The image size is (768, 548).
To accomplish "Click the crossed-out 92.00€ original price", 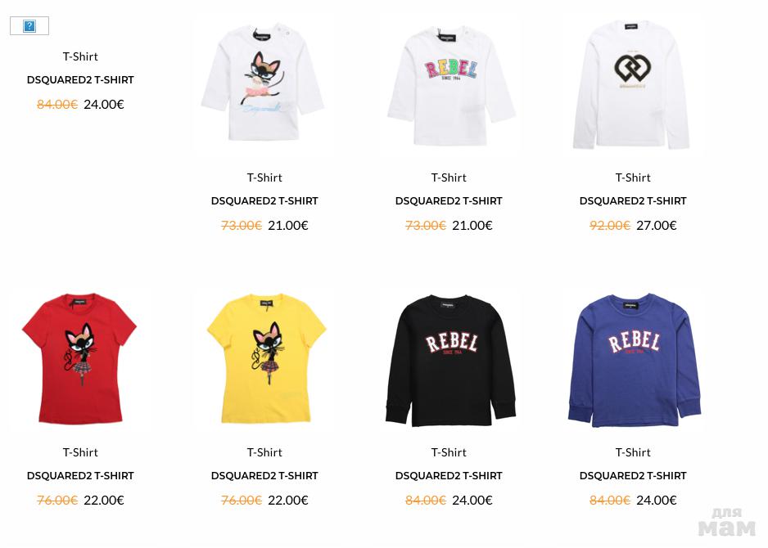I will click(x=610, y=225).
